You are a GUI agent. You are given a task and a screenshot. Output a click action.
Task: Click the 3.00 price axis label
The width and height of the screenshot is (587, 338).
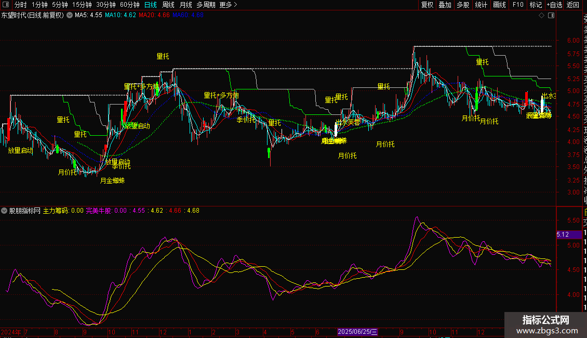pos(573,192)
